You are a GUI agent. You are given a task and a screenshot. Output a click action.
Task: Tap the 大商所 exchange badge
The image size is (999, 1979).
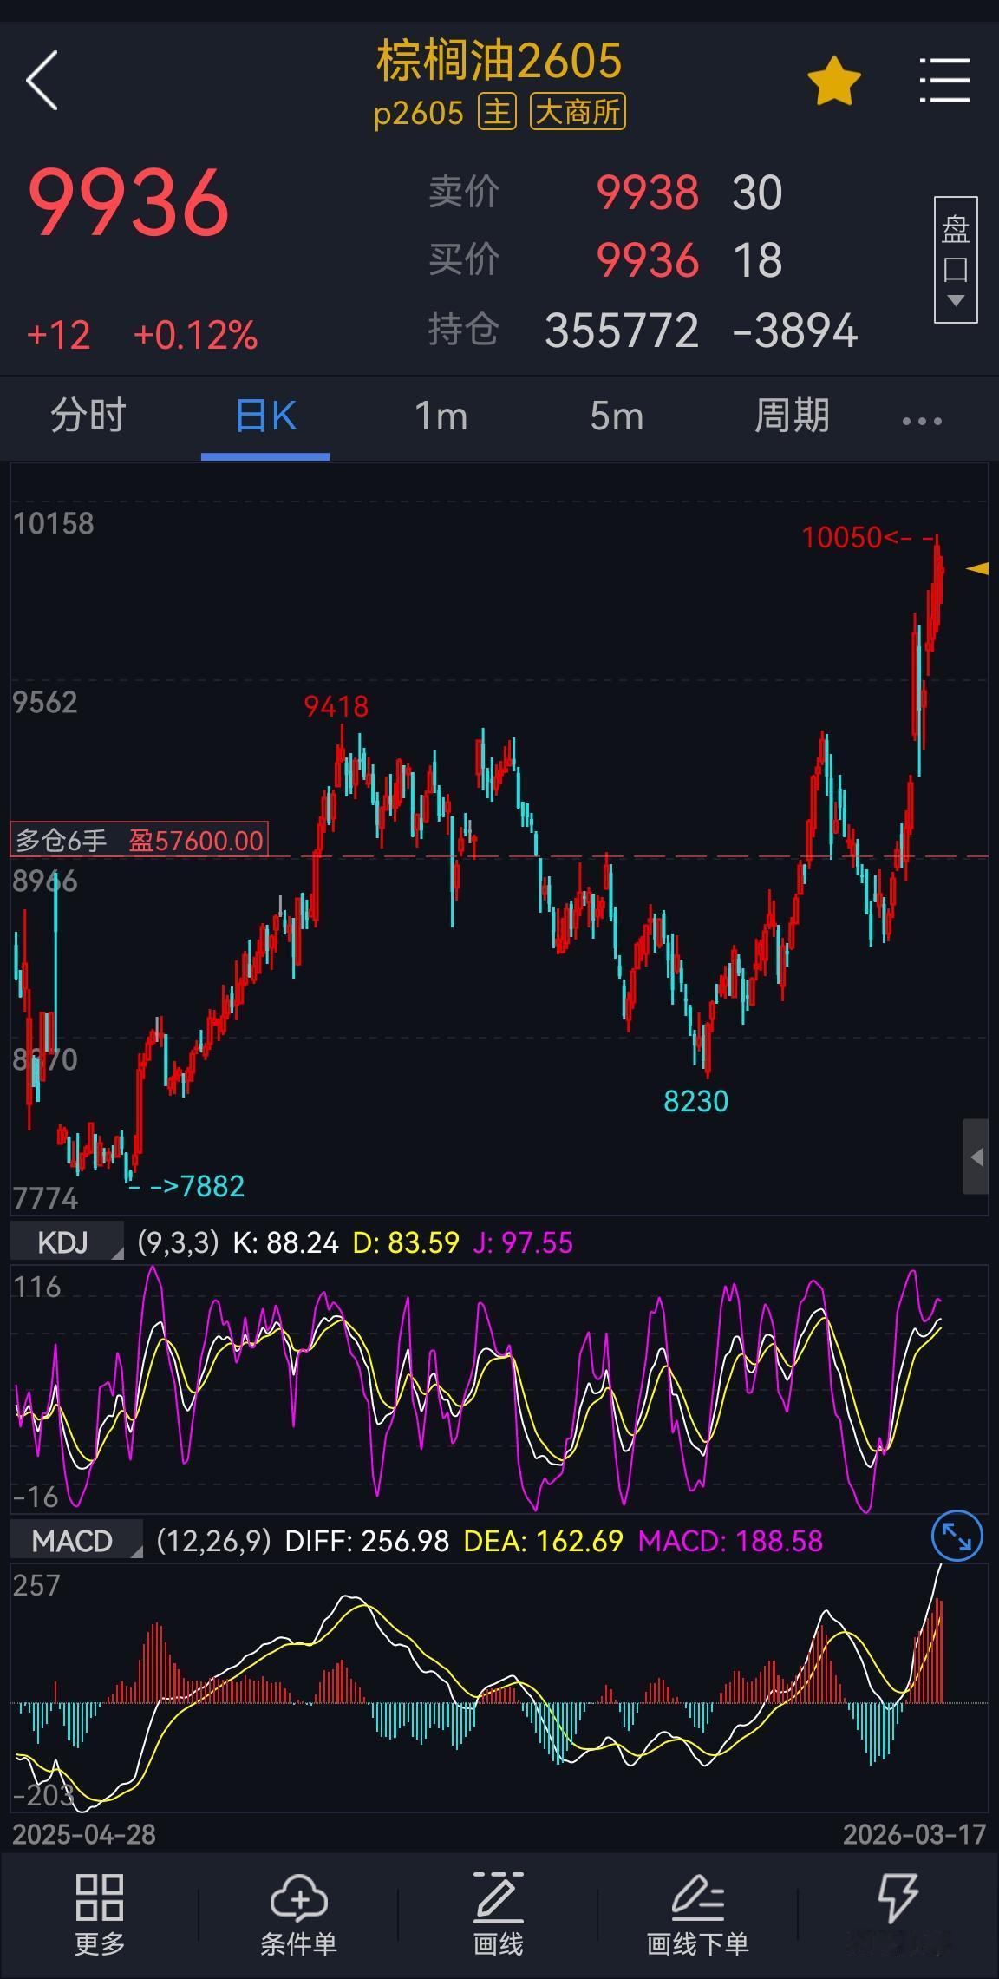tap(578, 113)
